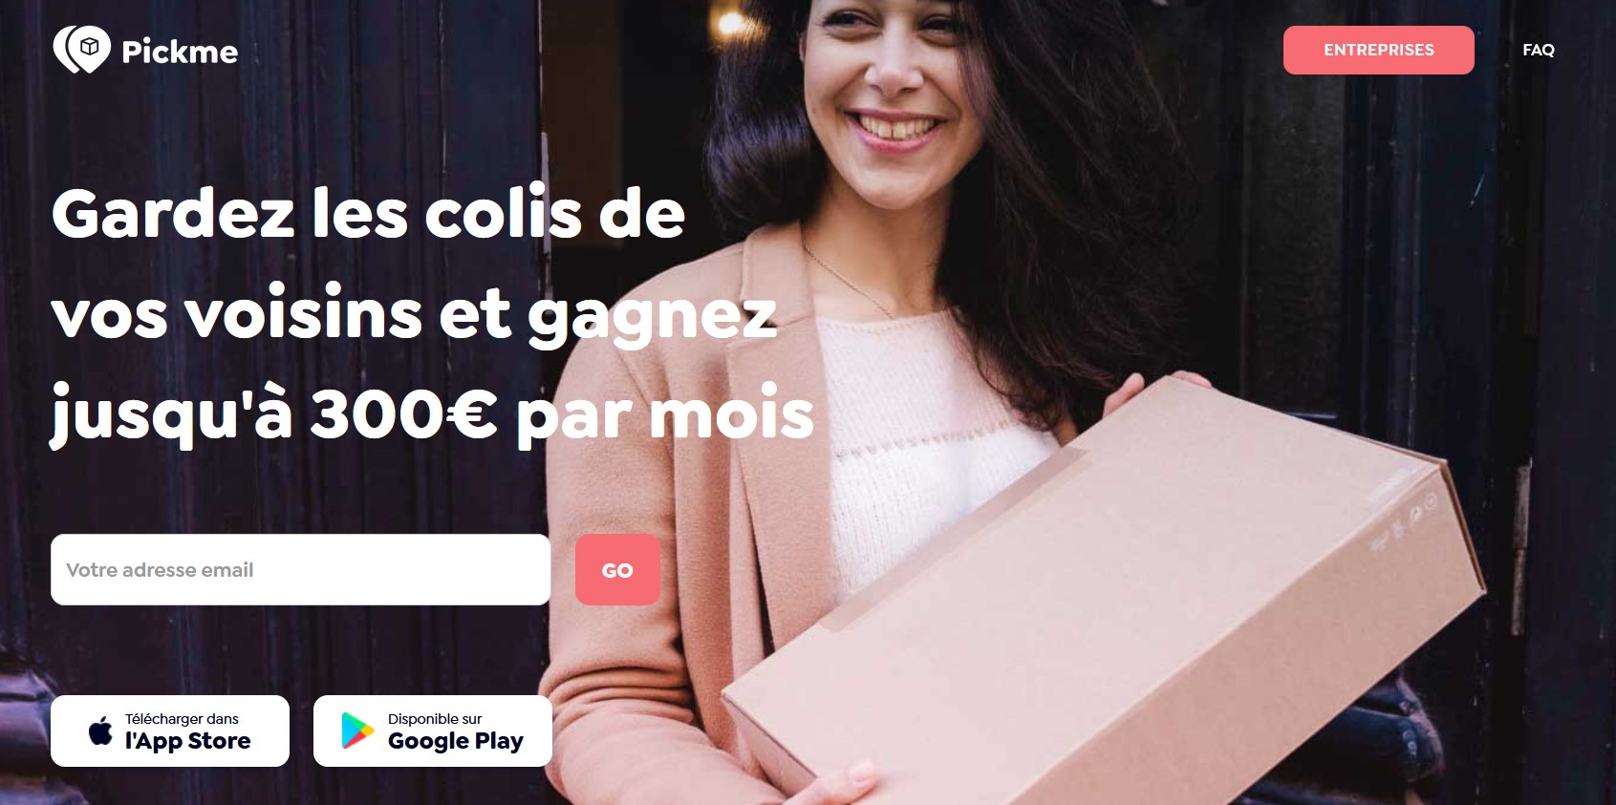The image size is (1616, 805).
Task: Get the app on Google Play badge
Action: [x=433, y=731]
